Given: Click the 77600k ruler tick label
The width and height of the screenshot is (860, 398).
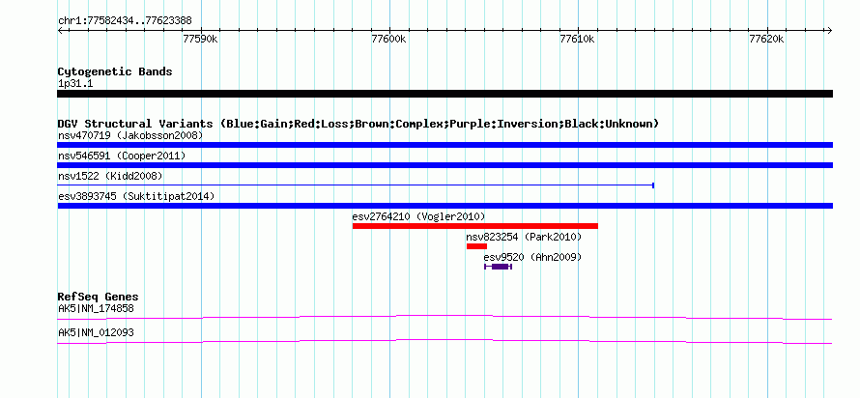Looking at the screenshot, I should pyautogui.click(x=389, y=39).
